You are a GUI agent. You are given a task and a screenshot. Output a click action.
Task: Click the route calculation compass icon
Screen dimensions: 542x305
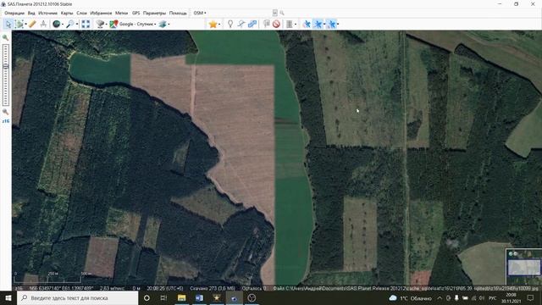[x=43, y=24]
